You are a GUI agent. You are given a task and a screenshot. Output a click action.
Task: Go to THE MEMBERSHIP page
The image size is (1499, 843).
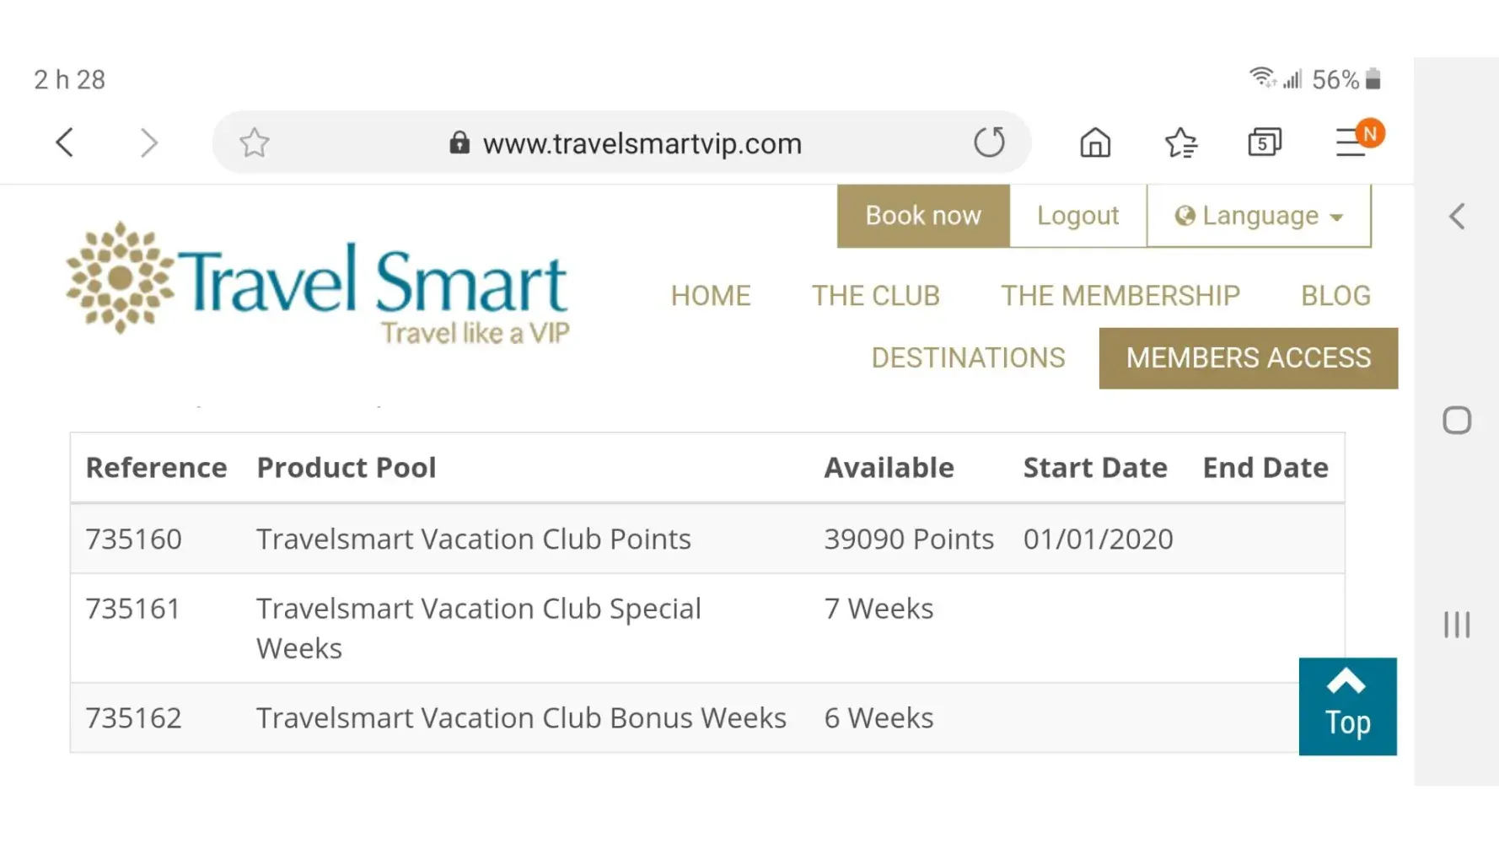pyautogui.click(x=1120, y=296)
